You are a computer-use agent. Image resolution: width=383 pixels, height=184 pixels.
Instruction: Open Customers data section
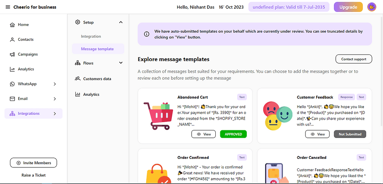click(98, 79)
